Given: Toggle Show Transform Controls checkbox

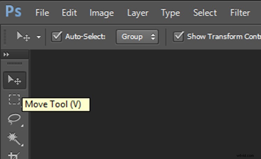Looking at the screenshot, I should point(179,36).
